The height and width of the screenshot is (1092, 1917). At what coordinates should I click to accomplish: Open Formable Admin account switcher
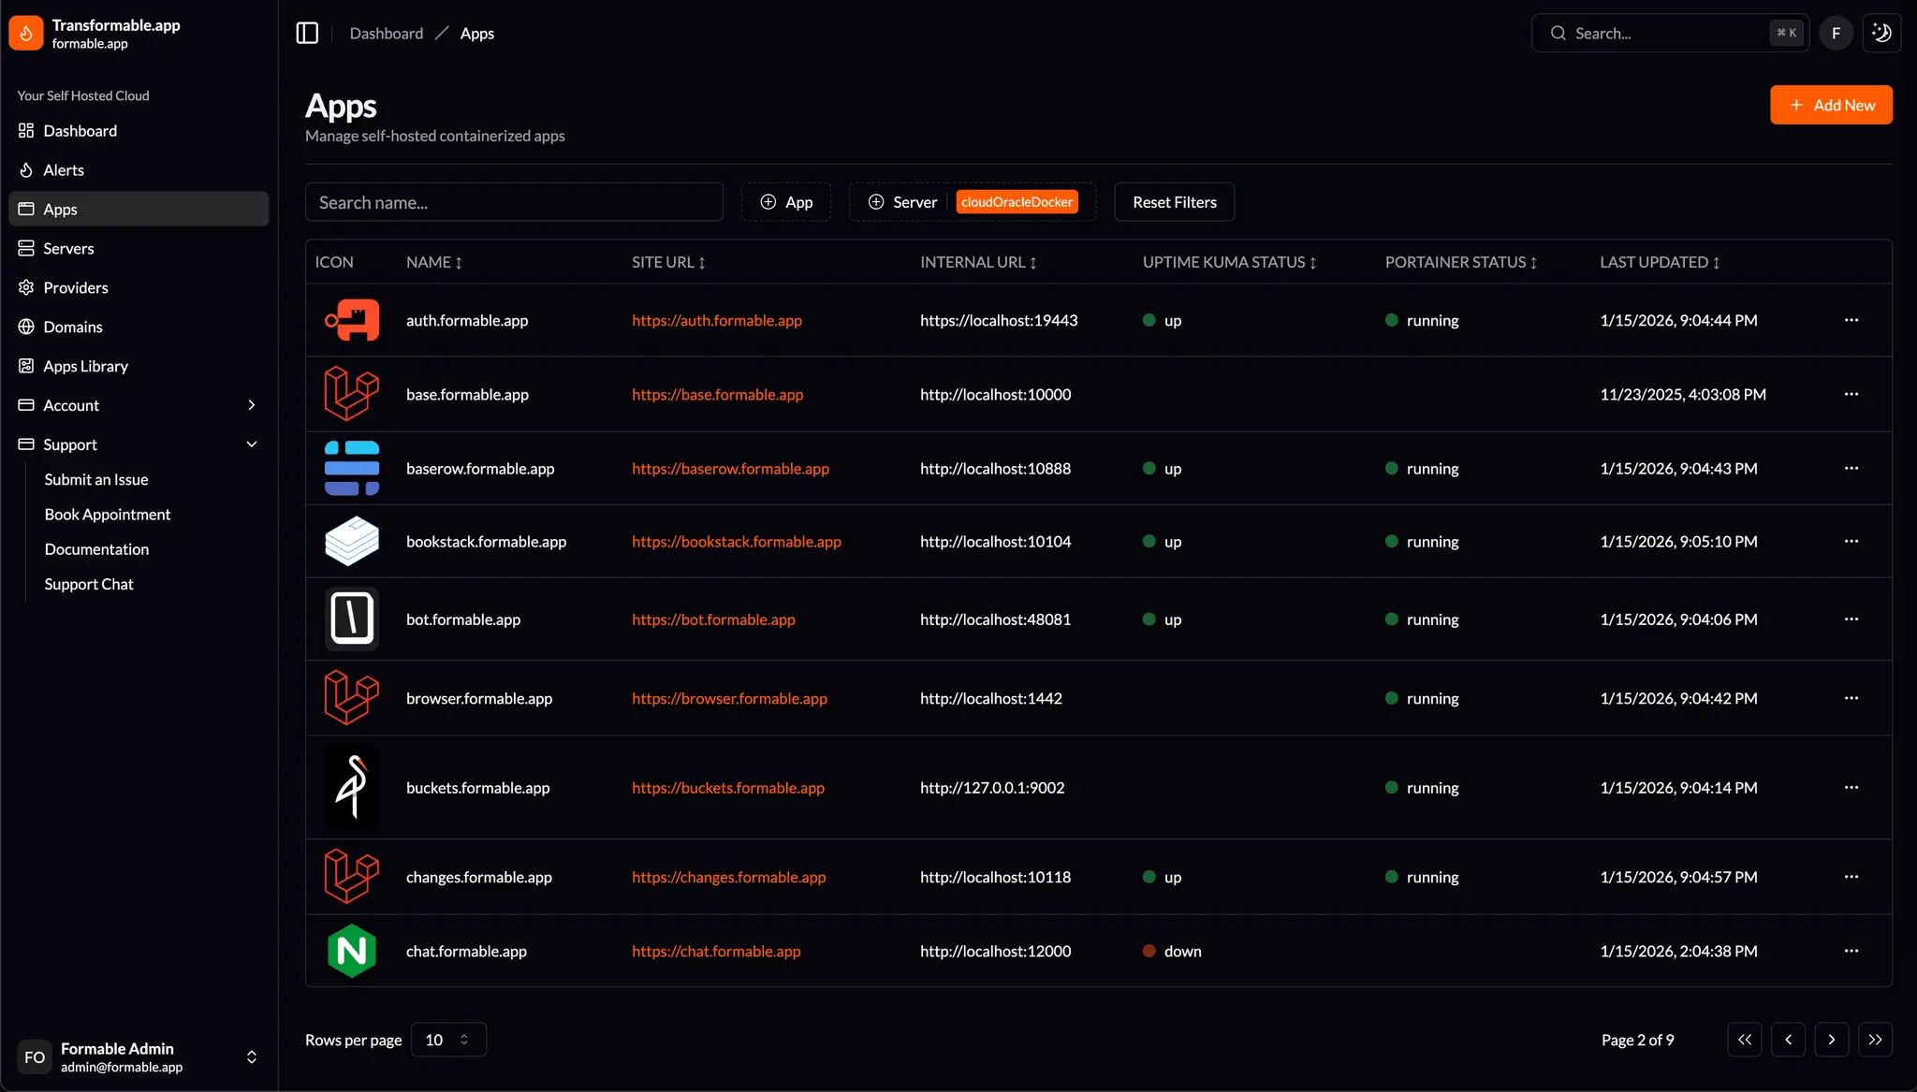tap(139, 1057)
